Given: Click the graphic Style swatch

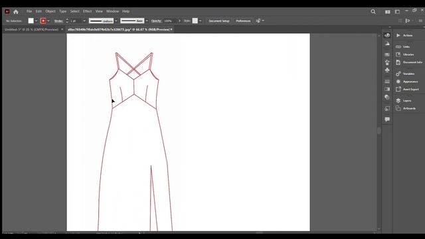Looking at the screenshot, I should pyautogui.click(x=195, y=21).
